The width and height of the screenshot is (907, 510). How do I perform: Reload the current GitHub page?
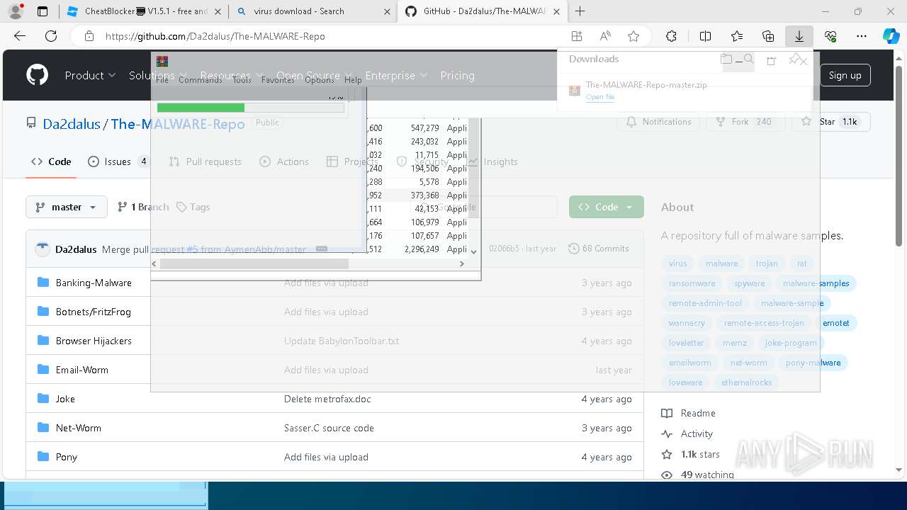(51, 36)
